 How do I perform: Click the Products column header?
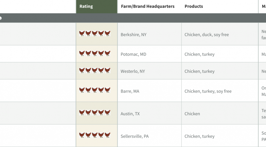[x=194, y=6]
